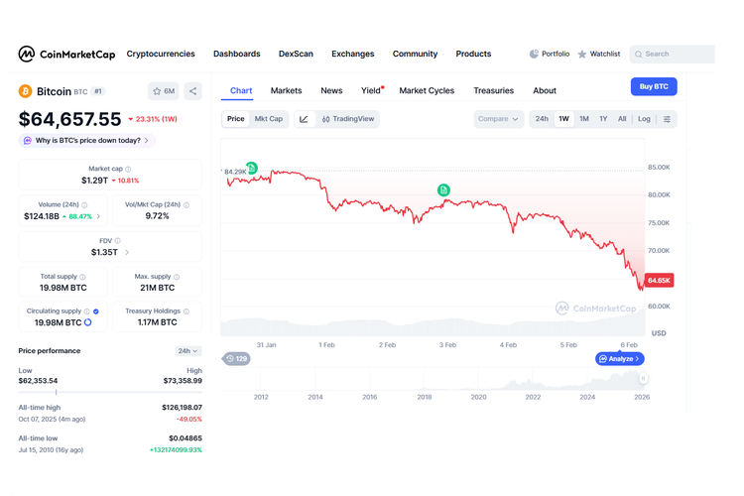Set chart range to 1Y
The image size is (744, 496).
point(603,119)
